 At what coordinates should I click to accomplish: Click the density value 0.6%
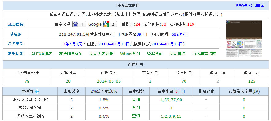(x=104, y=116)
